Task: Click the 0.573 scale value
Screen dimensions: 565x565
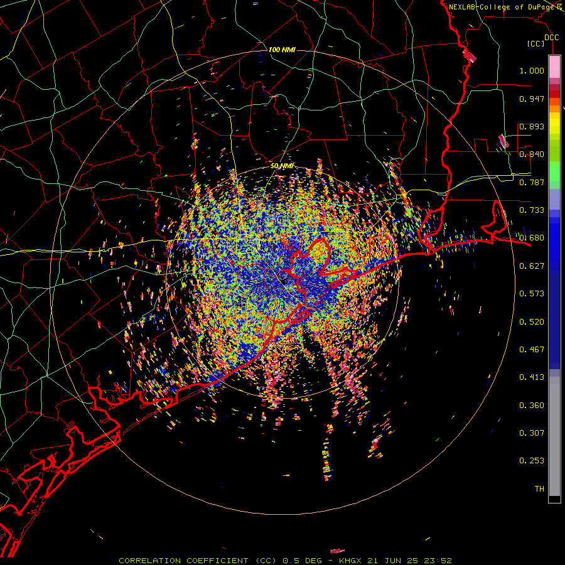Action: point(532,294)
